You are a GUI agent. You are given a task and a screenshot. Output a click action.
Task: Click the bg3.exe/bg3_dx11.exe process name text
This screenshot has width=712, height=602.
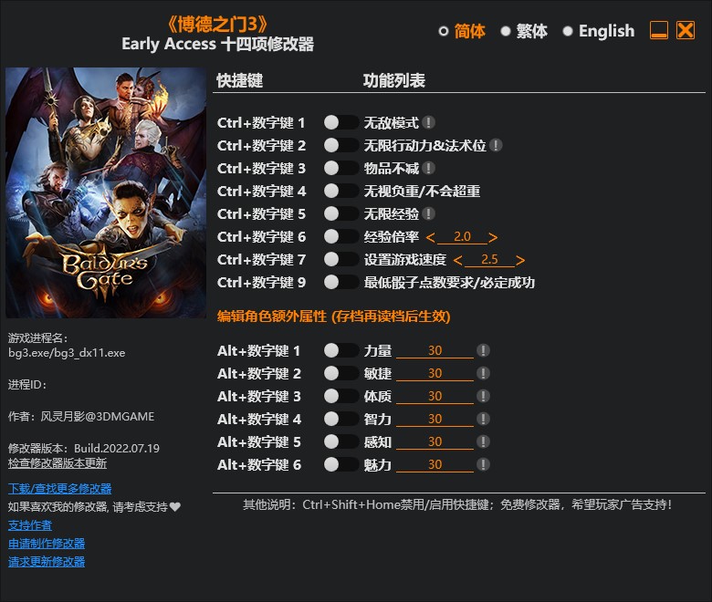[x=67, y=352]
